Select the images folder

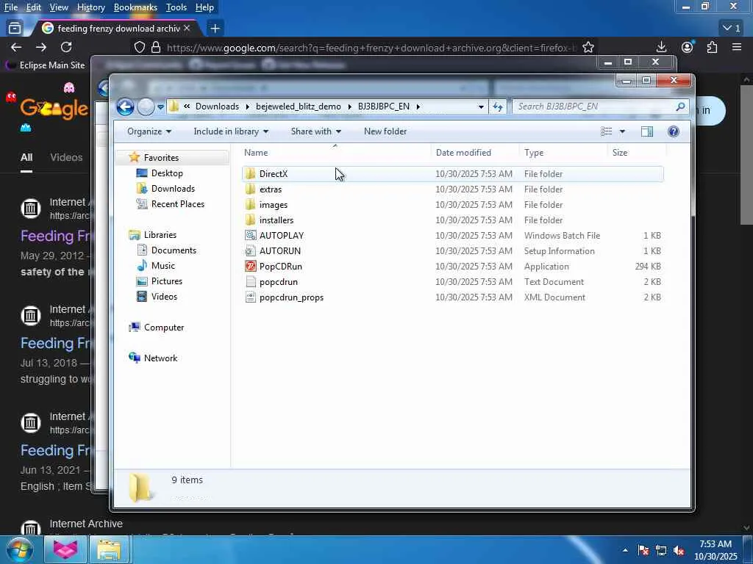tap(274, 205)
